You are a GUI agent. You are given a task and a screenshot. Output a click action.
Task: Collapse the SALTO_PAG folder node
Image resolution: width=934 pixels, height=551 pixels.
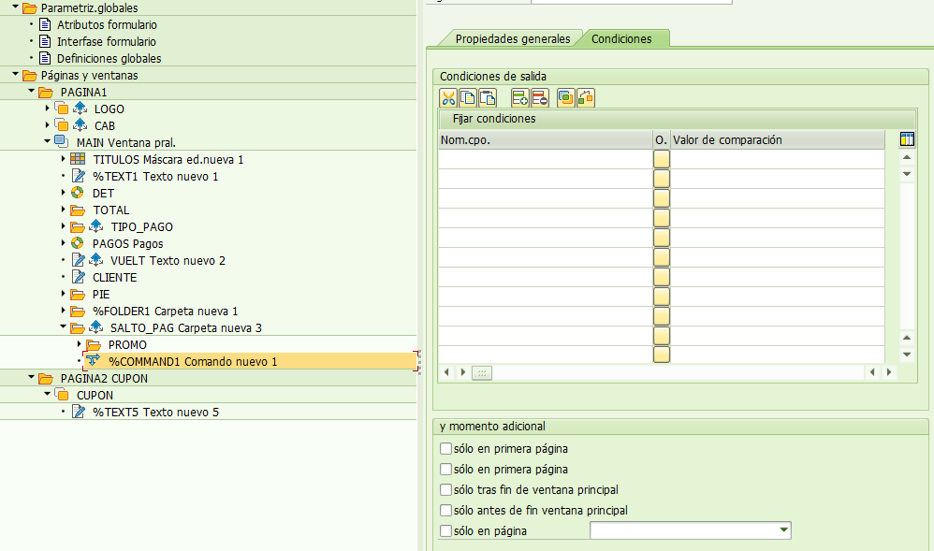coord(63,326)
